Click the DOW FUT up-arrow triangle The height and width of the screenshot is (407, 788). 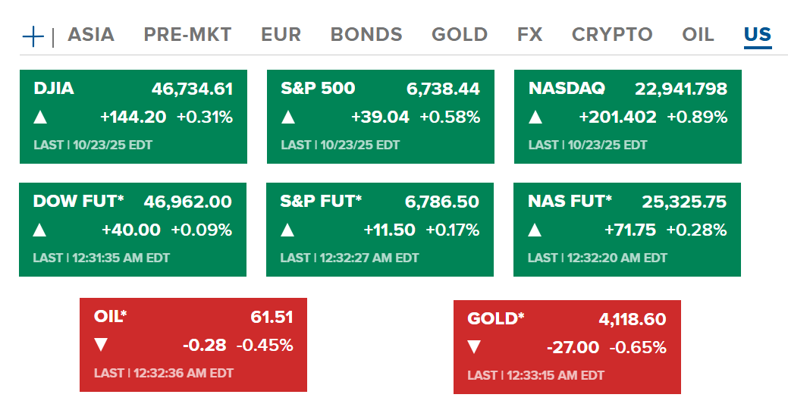coord(39,230)
